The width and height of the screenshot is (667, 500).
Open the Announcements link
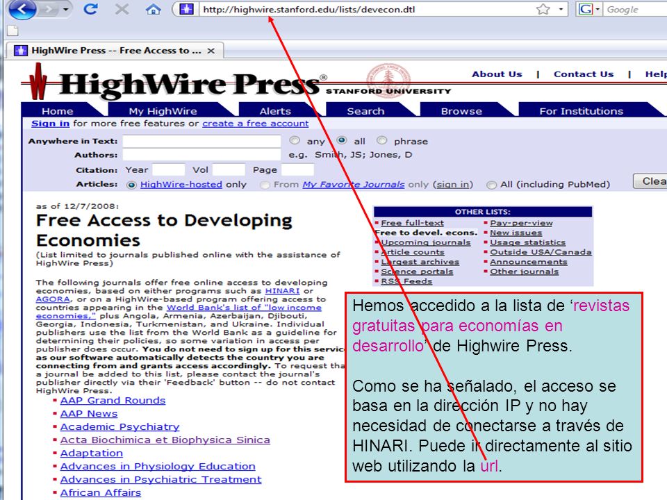529,262
